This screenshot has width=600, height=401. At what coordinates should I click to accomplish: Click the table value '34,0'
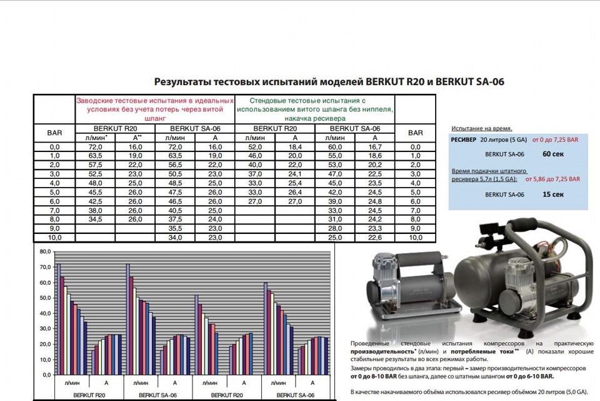coord(175,238)
